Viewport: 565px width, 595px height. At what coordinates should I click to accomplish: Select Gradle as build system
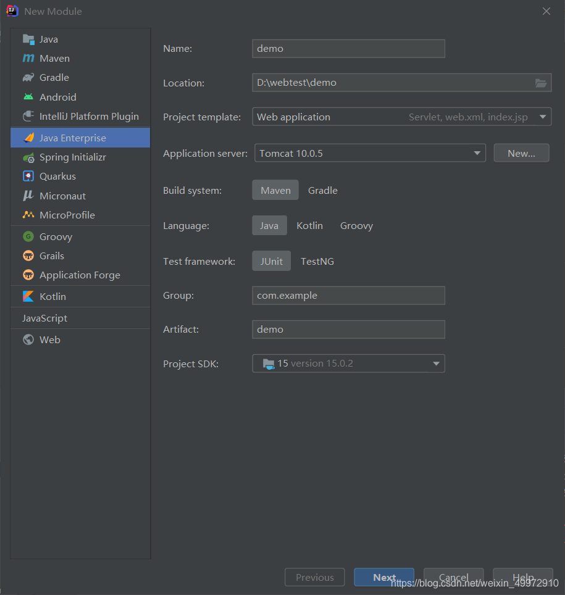click(x=323, y=190)
